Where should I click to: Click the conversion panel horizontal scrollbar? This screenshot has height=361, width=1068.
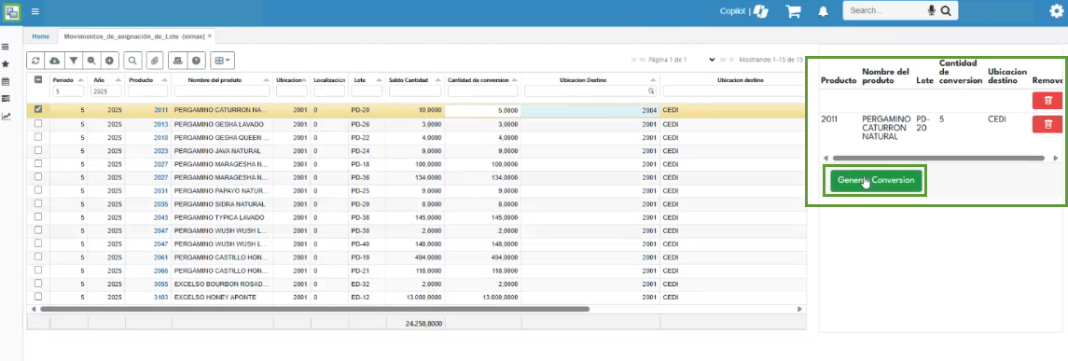coord(938,158)
